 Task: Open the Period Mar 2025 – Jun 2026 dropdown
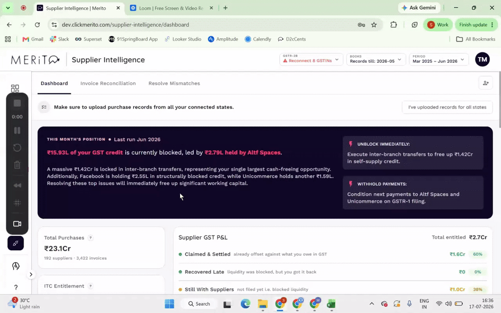click(438, 59)
